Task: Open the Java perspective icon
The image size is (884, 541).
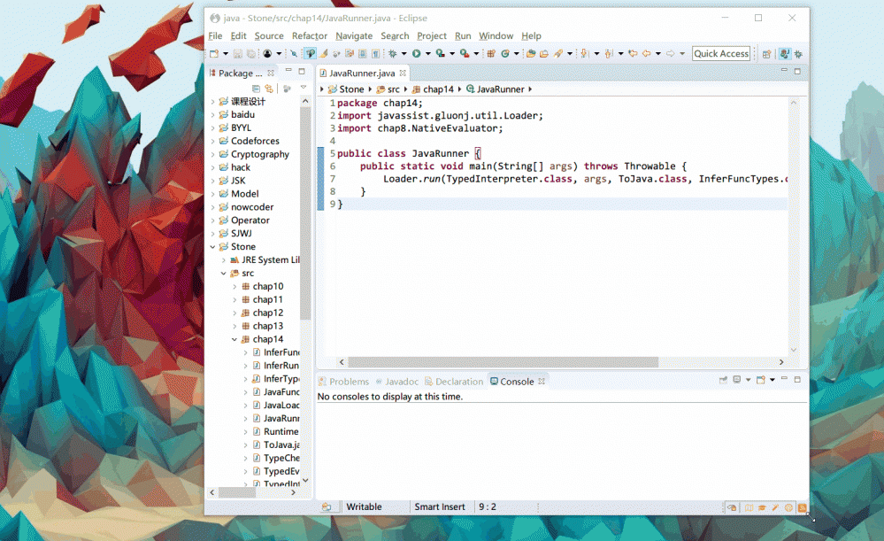Action: tap(784, 54)
